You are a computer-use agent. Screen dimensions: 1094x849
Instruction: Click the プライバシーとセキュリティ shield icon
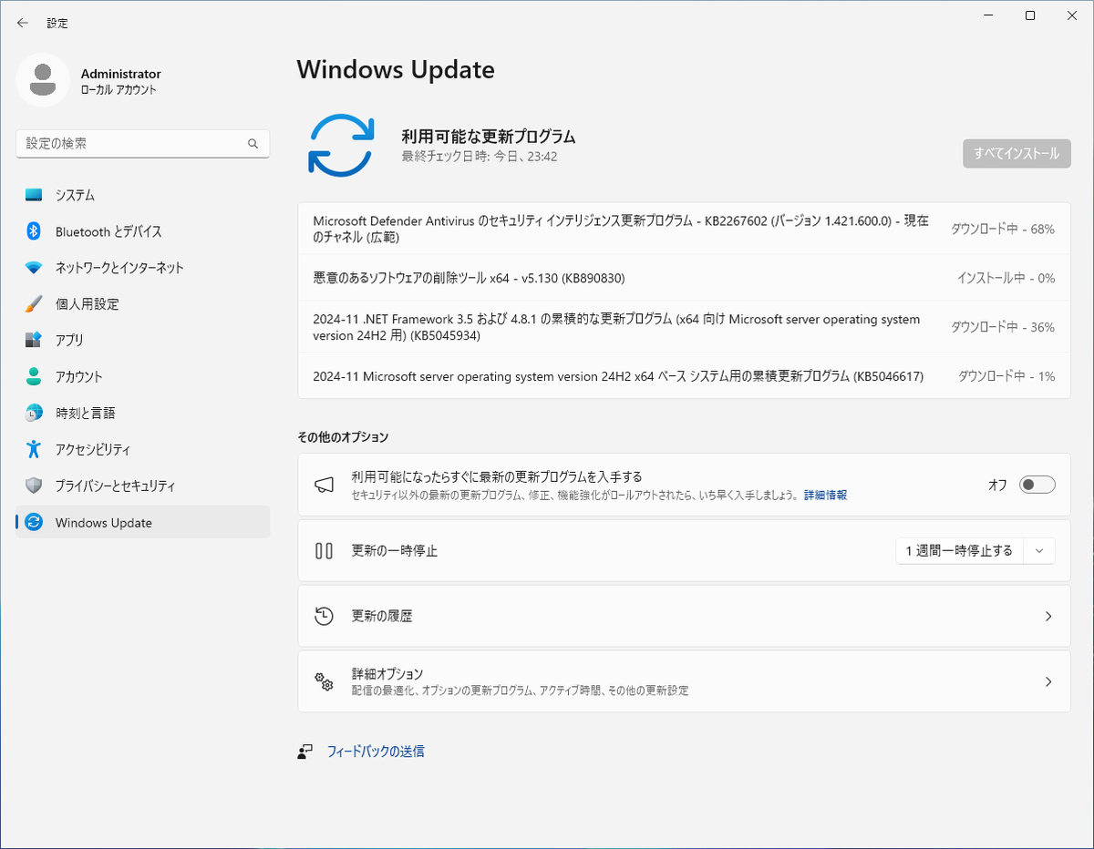click(34, 486)
